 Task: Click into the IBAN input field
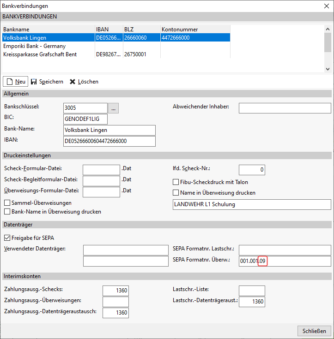pyautogui.click(x=109, y=141)
